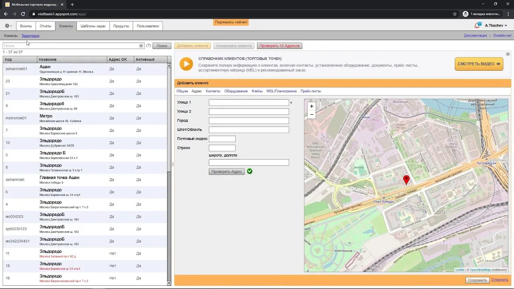Open the Общее form tab
Screen dimensions: 514x289
tap(182, 91)
